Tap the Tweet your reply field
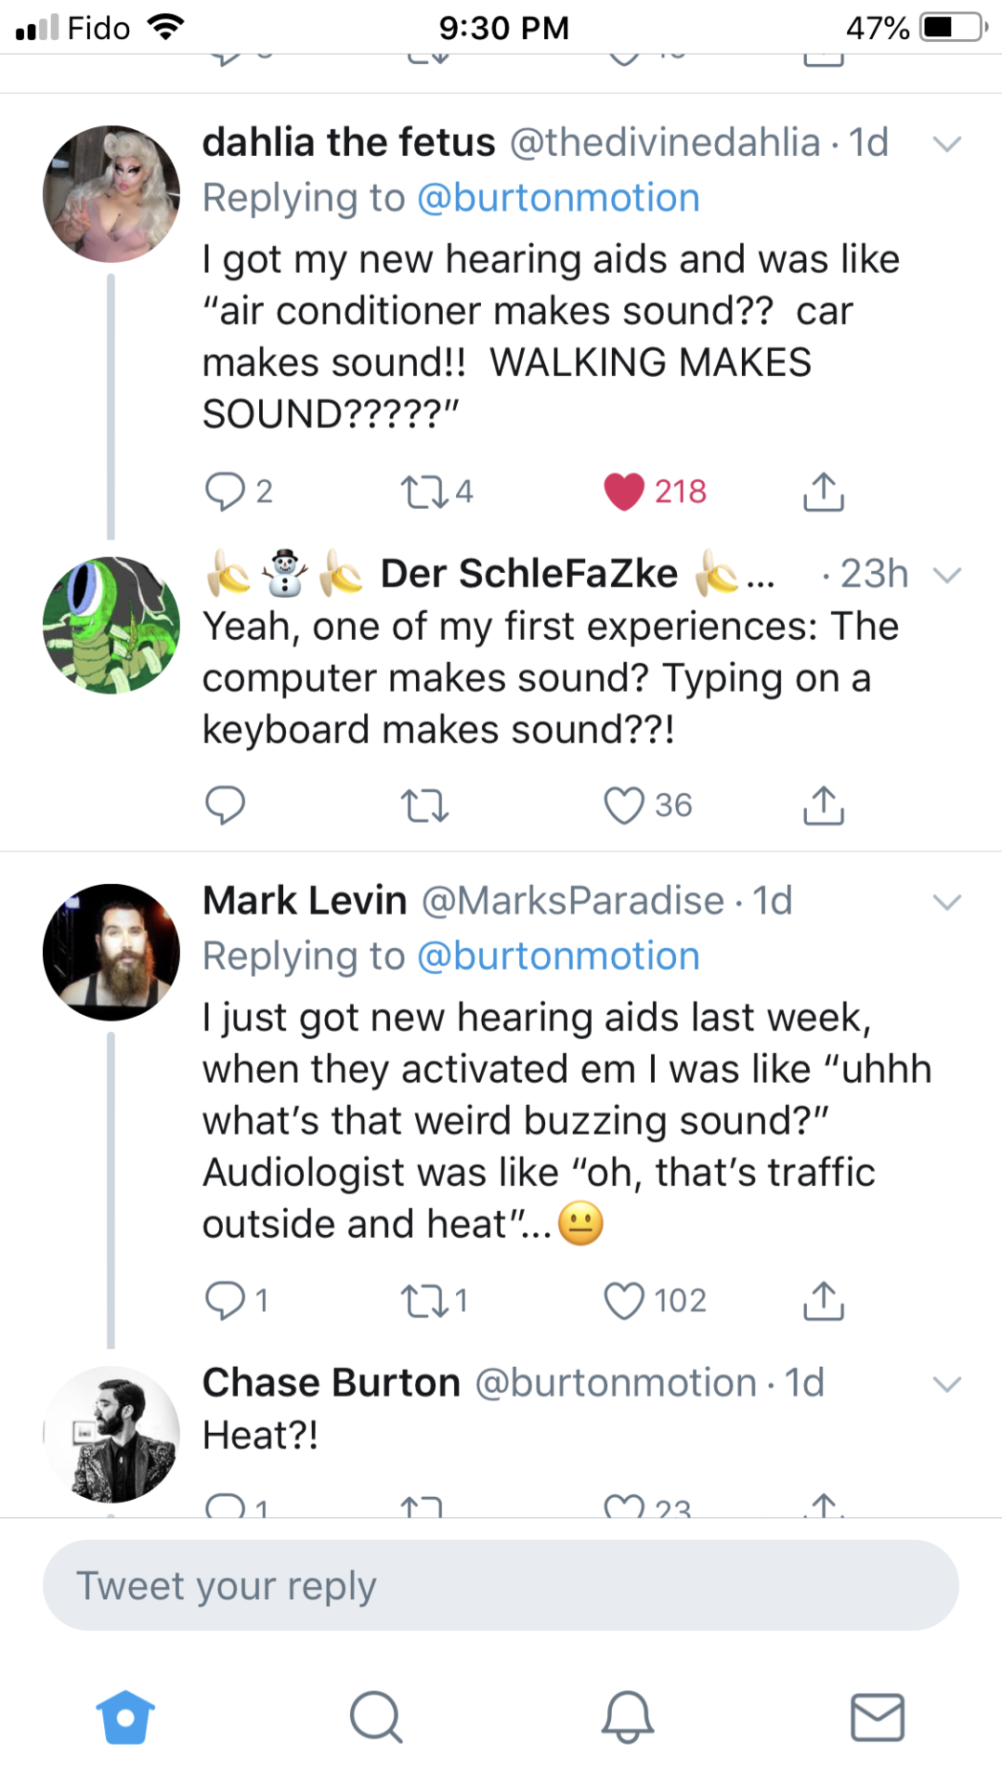The height and width of the screenshot is (1783, 1002). 501,1585
